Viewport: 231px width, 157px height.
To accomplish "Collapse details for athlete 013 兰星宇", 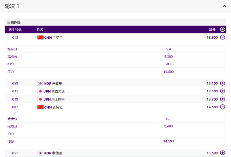I will pyautogui.click(x=222, y=37).
